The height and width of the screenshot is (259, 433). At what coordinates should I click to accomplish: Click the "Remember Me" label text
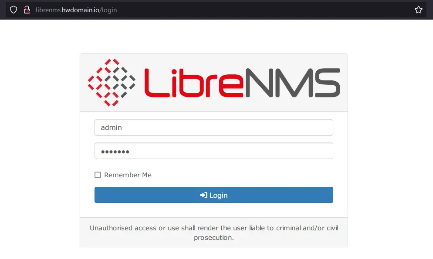tap(128, 175)
